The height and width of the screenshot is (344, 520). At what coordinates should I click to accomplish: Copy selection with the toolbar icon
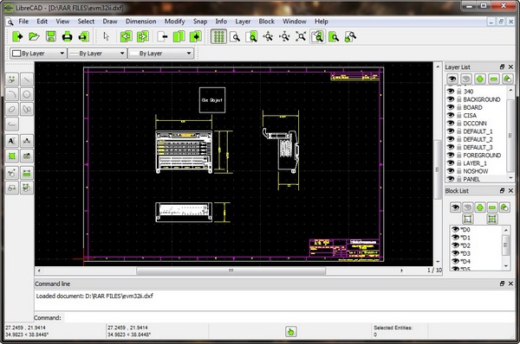[x=179, y=36]
